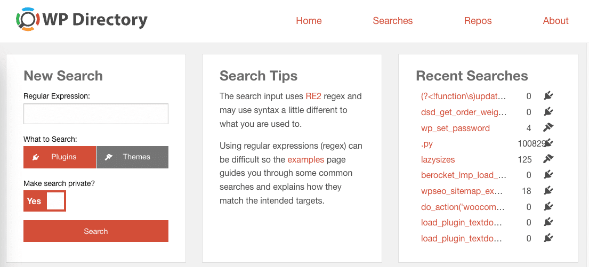Click the red Search button
Screen dimensions: 589x267
tap(96, 231)
